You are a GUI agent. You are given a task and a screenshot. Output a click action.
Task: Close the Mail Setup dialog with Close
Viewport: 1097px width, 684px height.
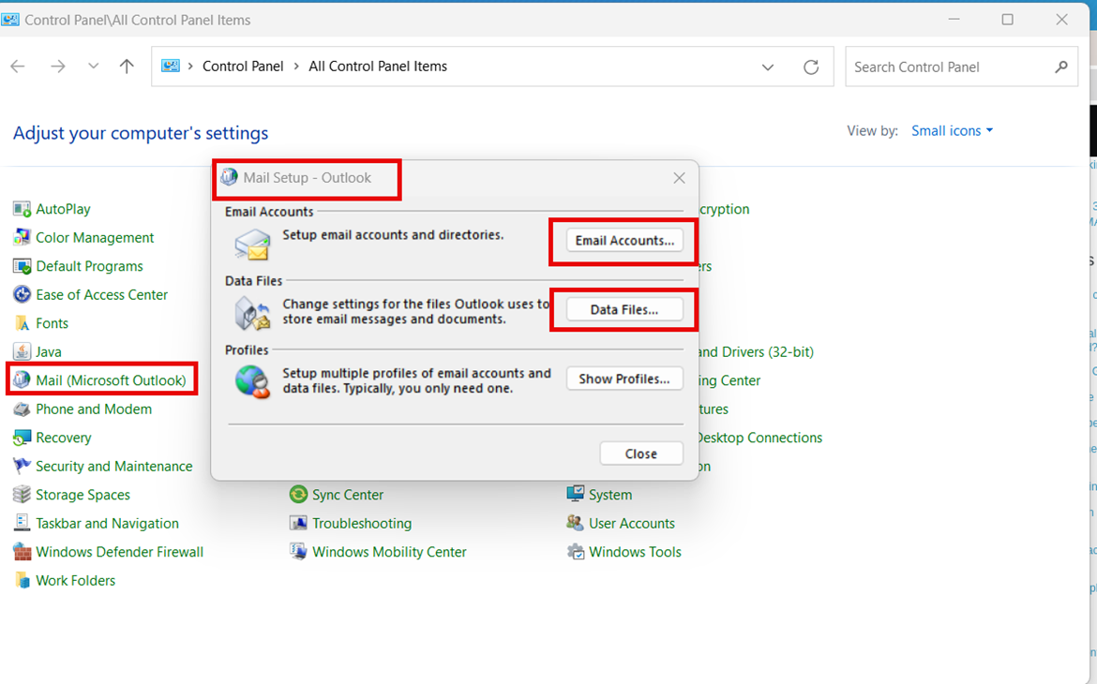coord(641,454)
